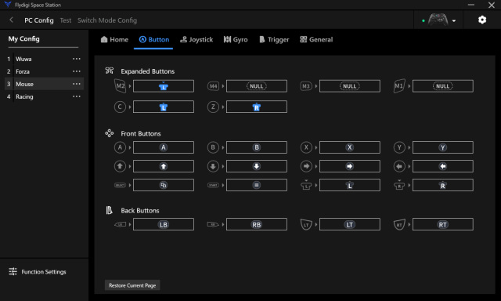This screenshot has width=501, height=301.
Task: Click the Z button icon
Action: pos(213,107)
